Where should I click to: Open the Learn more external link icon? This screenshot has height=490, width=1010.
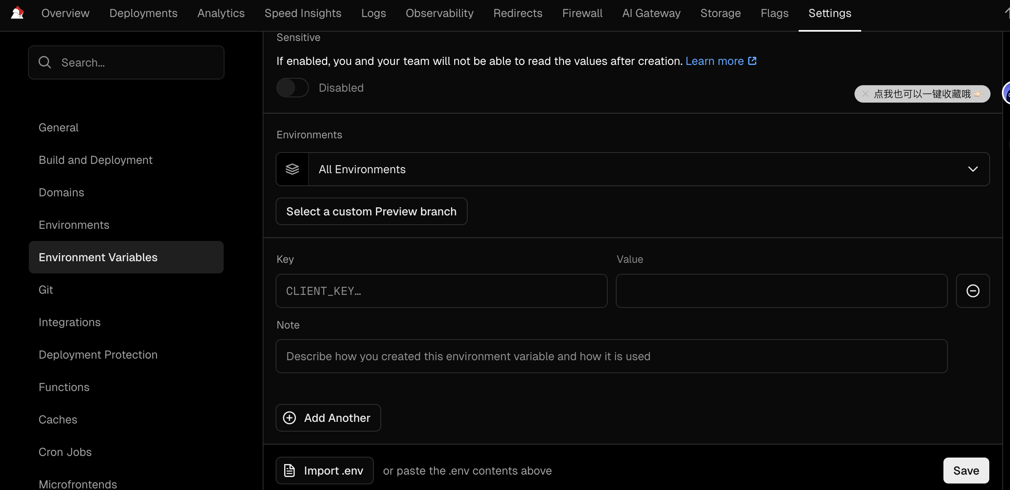point(752,61)
